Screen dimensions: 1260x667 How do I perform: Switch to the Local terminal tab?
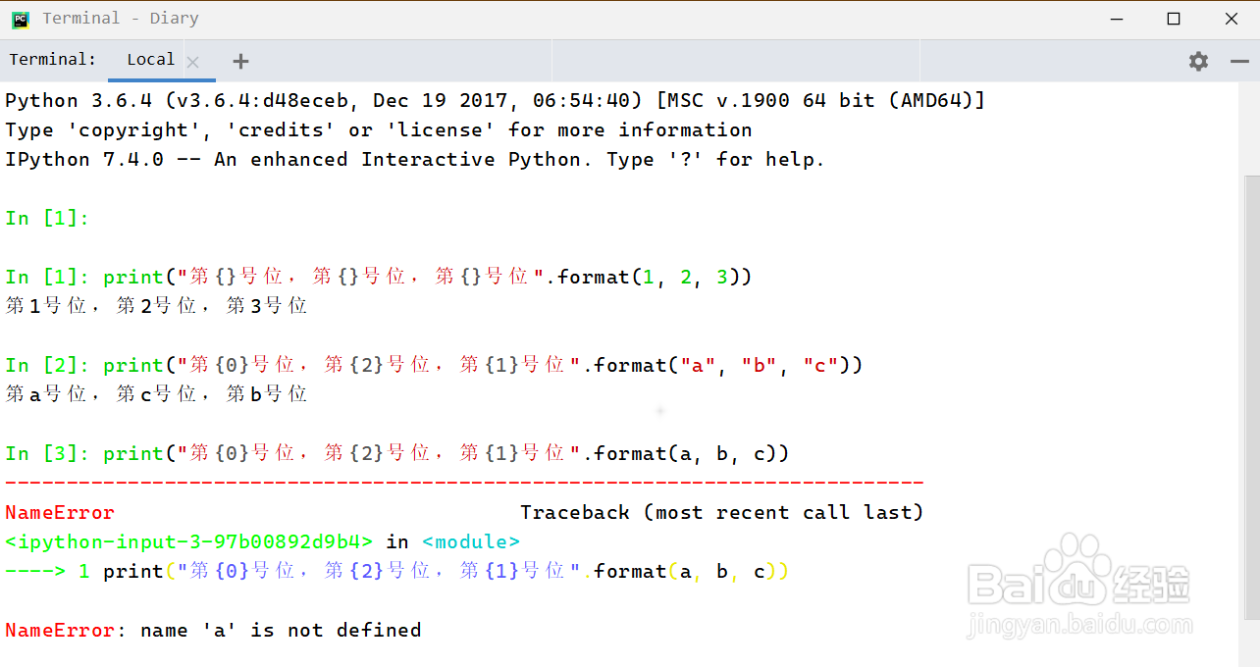coord(150,60)
